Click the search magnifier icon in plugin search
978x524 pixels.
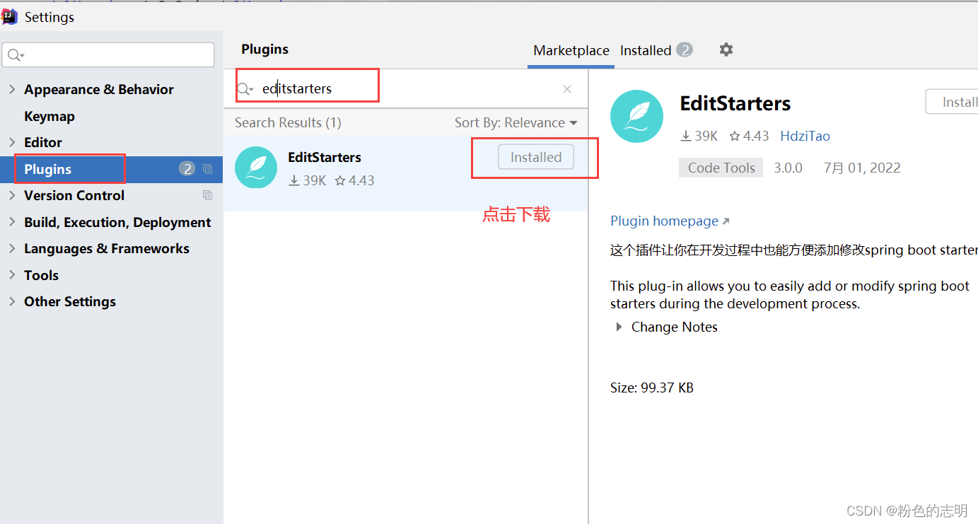pos(245,89)
